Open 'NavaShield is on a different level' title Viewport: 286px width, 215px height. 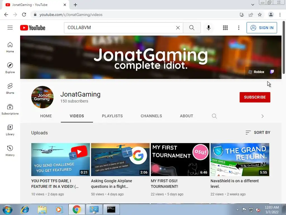click(235, 184)
